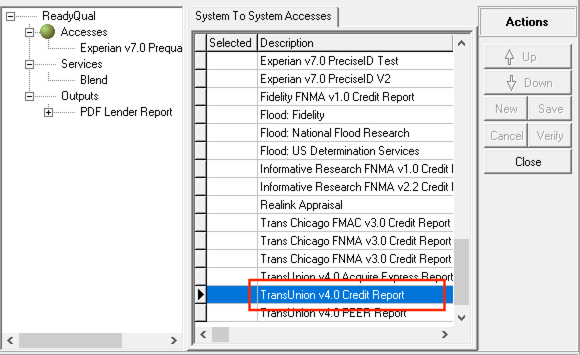Click list horizontal scroll right arrow
This screenshot has width=580, height=355.
point(444,334)
